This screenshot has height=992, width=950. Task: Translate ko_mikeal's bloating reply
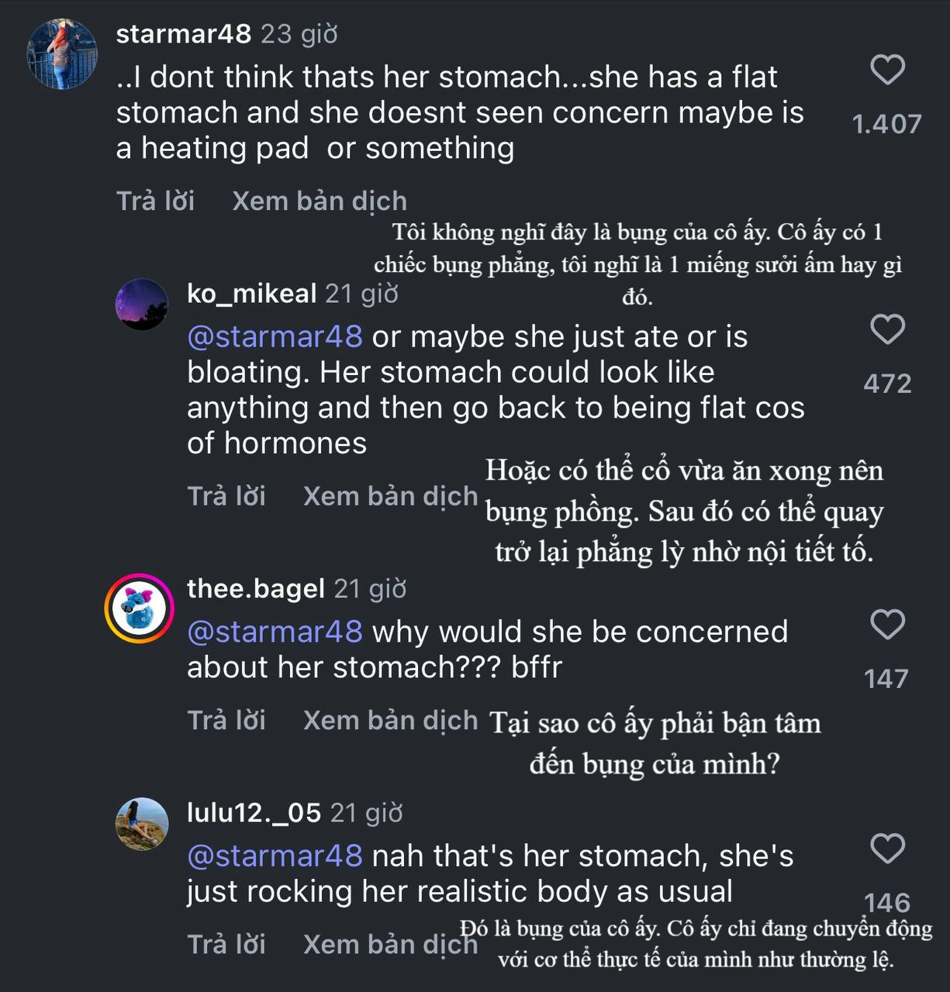390,497
